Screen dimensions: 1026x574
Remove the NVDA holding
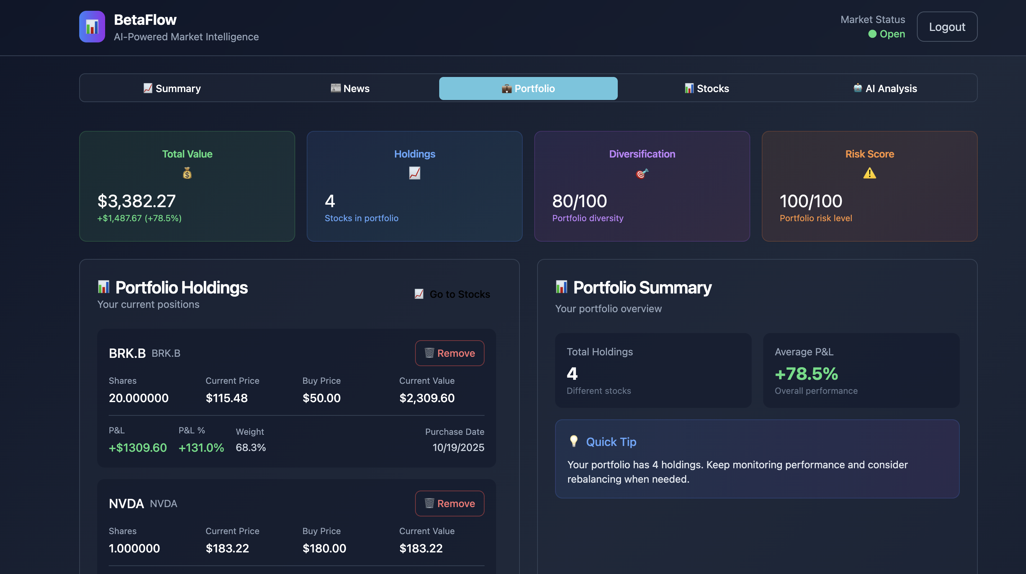coord(449,503)
